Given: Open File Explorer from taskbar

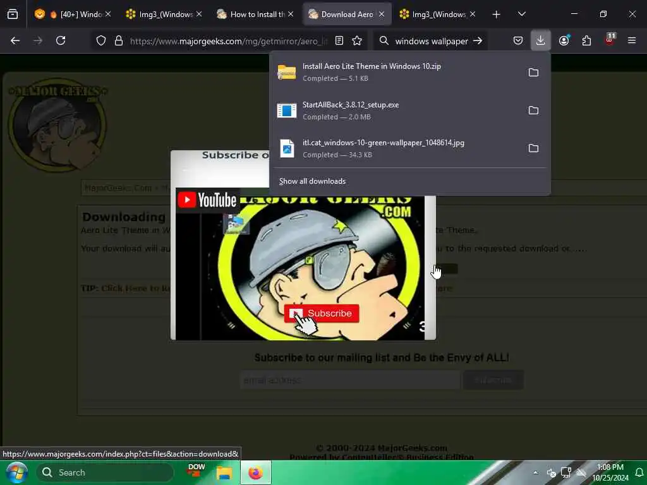Looking at the screenshot, I should [x=224, y=472].
